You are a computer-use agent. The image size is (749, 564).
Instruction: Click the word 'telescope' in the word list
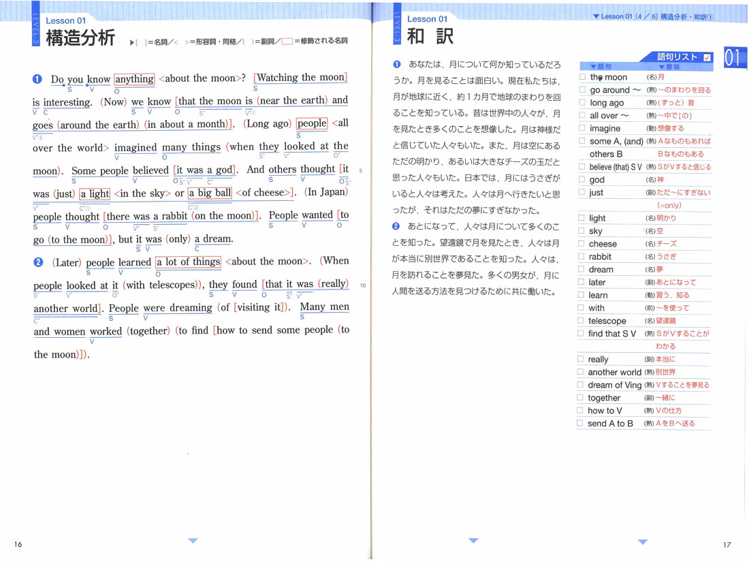607,321
